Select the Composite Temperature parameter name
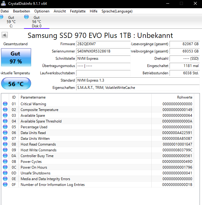The width and height of the screenshot is (202, 205). pos(39,110)
